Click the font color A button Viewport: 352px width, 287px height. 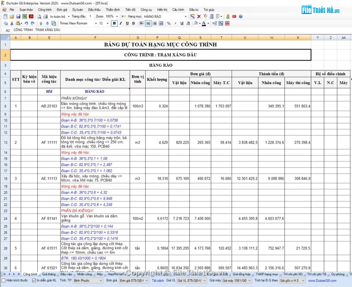click(204, 23)
